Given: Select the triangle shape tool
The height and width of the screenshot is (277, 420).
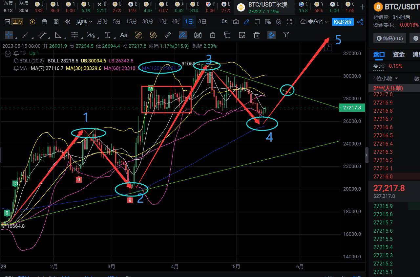Looking at the screenshot, I should tap(58, 35).
